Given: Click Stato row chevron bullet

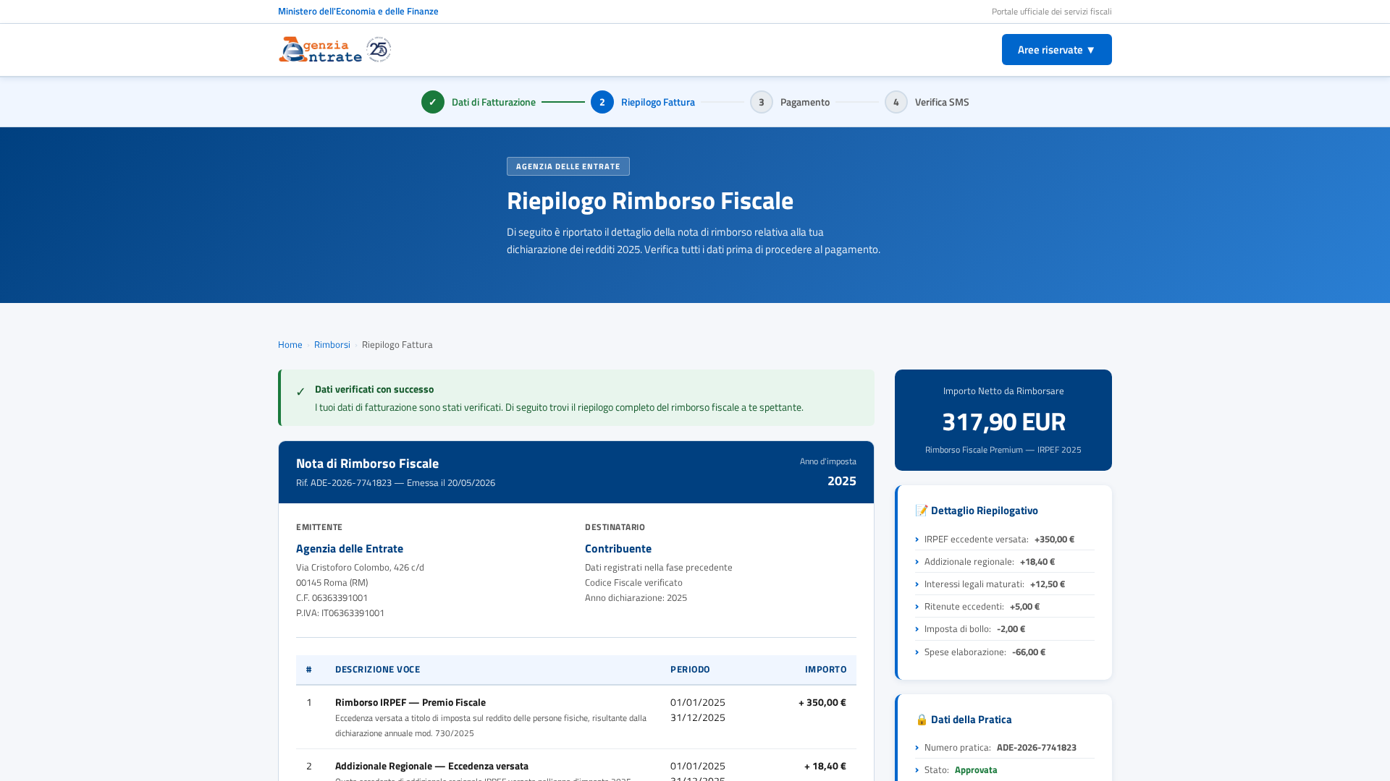Looking at the screenshot, I should pos(917,770).
